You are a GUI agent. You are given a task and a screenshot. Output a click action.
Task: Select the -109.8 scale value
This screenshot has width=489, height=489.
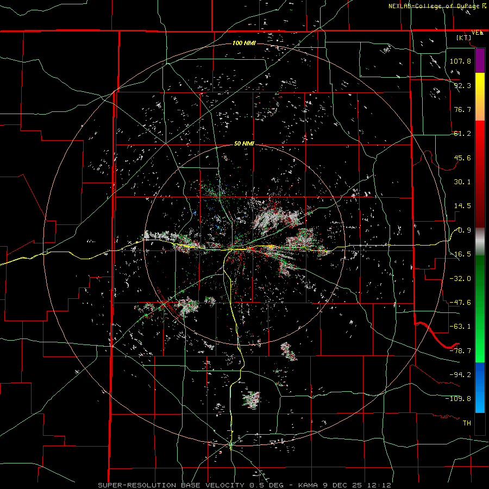[458, 399]
